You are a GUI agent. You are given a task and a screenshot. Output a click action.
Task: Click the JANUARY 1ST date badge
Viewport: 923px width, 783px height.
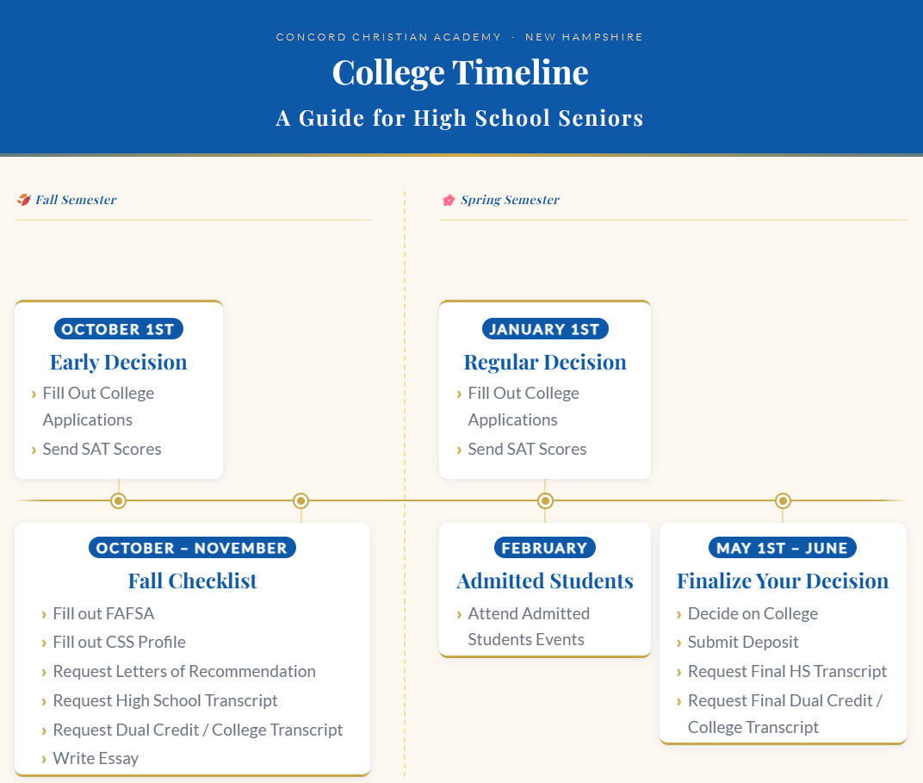coord(544,329)
